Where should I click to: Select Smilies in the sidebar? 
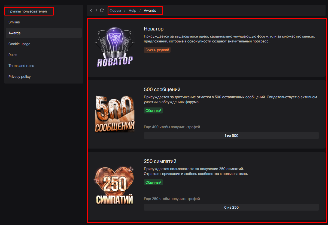[x=14, y=22]
